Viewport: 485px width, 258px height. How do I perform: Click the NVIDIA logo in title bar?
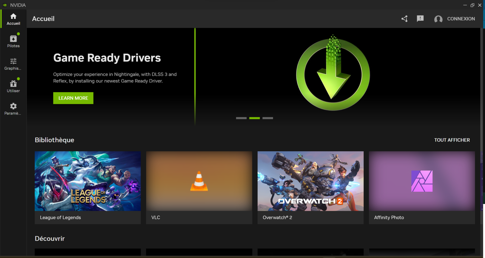pos(5,5)
